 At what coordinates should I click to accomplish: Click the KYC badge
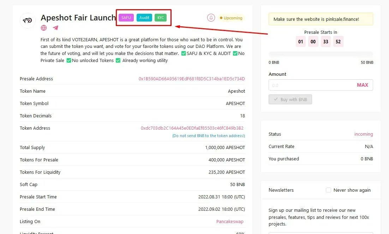point(161,18)
